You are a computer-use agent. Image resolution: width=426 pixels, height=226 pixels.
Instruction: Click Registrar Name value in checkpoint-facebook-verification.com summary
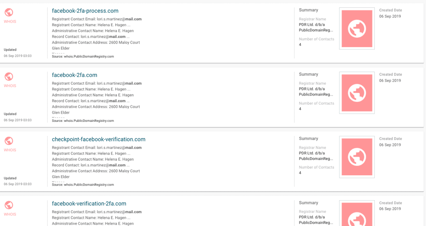click(316, 156)
